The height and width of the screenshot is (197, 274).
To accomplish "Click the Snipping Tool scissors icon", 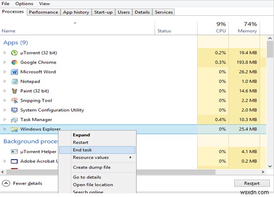I will coord(14,101).
